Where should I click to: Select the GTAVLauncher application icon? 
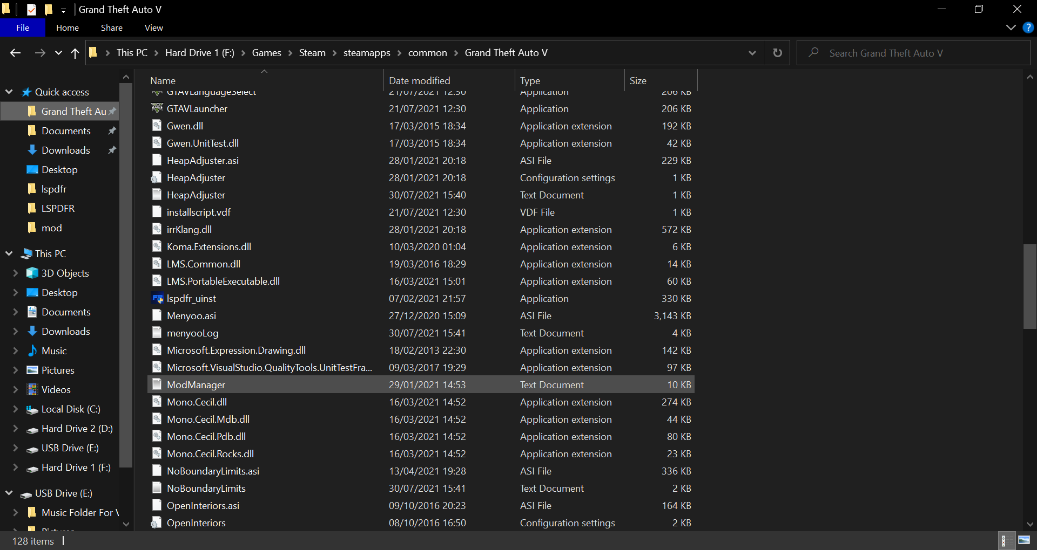coord(157,109)
